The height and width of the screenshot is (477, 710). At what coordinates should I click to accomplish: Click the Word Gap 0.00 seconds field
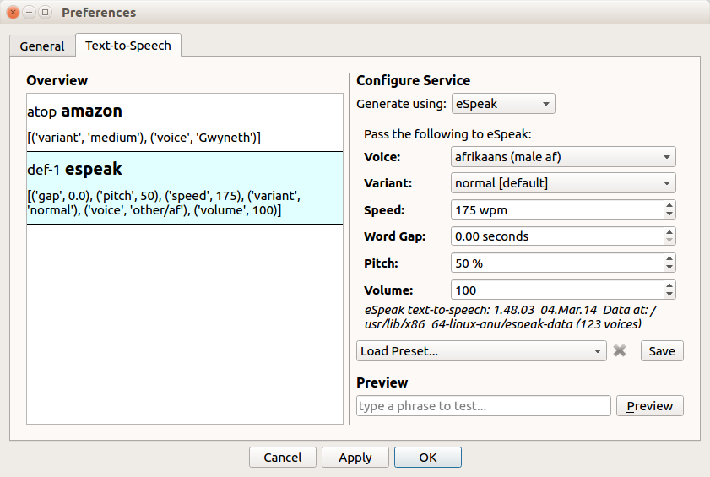557,236
